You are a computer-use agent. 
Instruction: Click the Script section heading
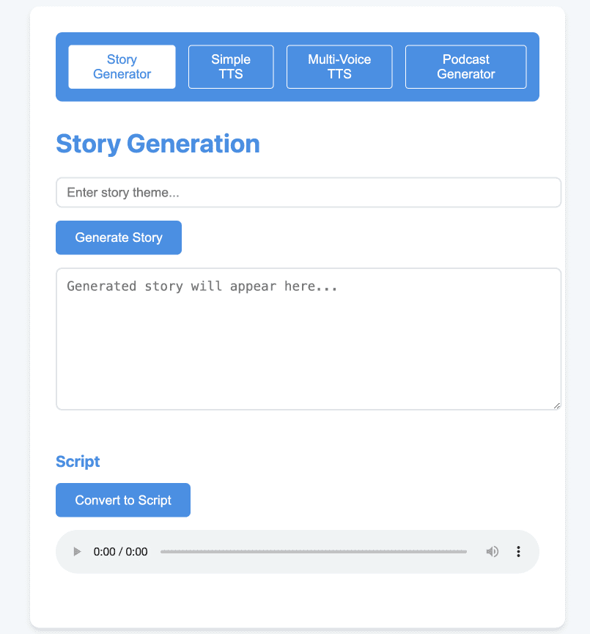coord(78,461)
